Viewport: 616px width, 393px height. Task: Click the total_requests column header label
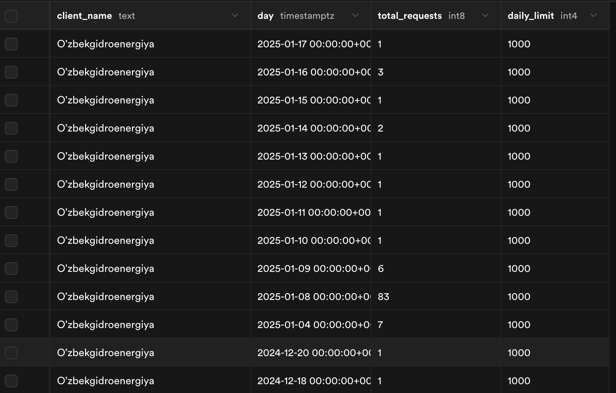tap(409, 16)
